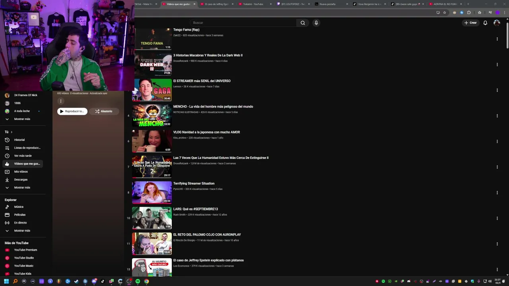The image size is (509, 286).
Task: Open Windows Start menu
Action: click(6, 281)
